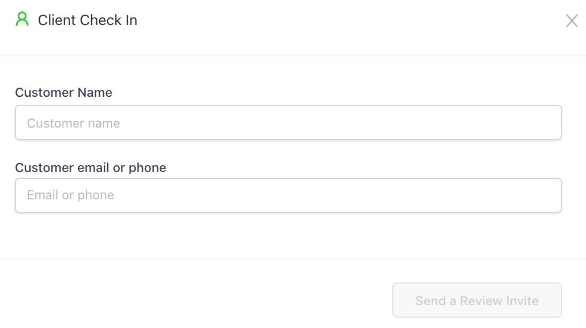Image resolution: width=586 pixels, height=328 pixels.
Task: Click the 'Email or phone' placeholder text
Action: [71, 195]
